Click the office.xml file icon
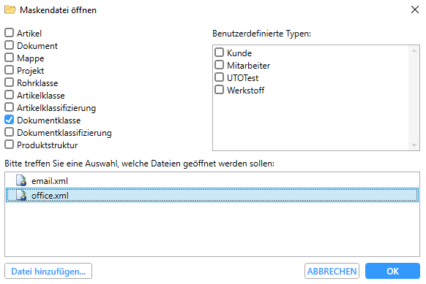The image size is (426, 284). pos(21,195)
